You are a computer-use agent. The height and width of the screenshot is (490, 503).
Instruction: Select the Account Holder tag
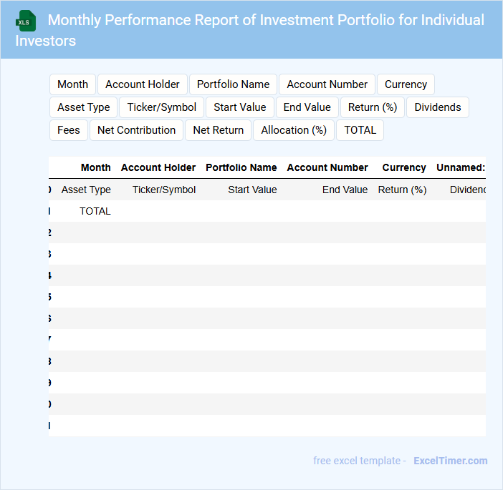click(143, 84)
